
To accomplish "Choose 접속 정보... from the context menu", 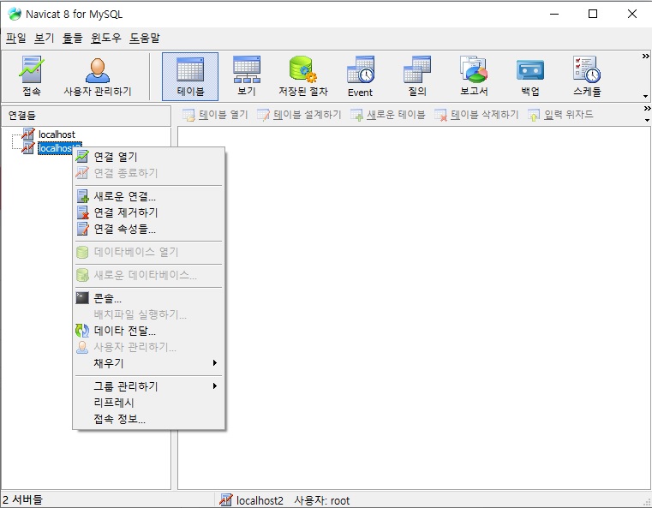I will [x=149, y=419].
